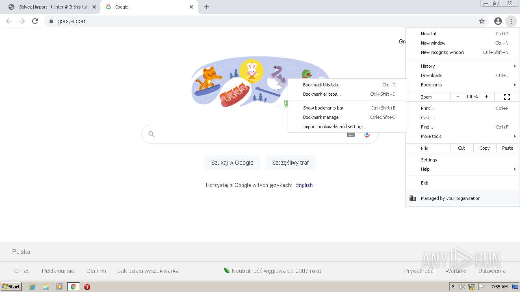Select New incognito window
The height and width of the screenshot is (292, 520).
pos(463,52)
